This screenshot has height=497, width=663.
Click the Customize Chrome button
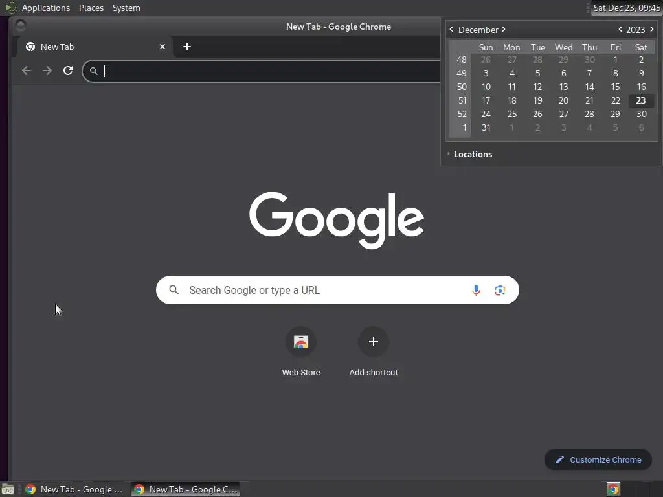point(598,460)
